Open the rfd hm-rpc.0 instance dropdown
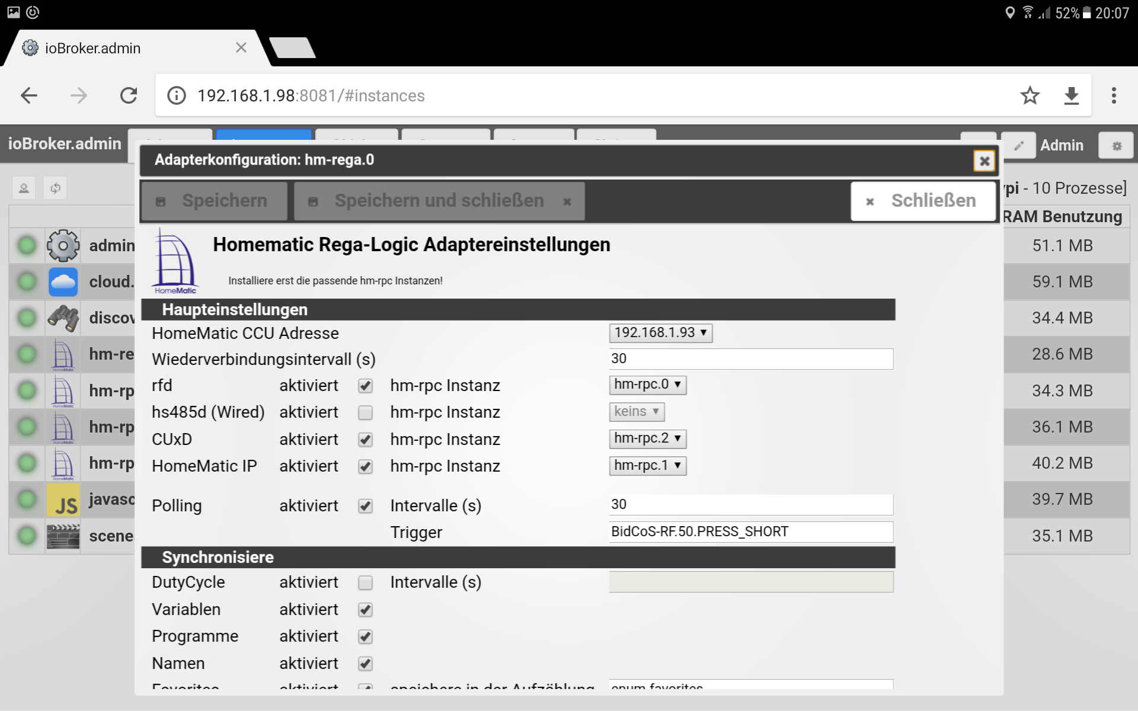Image resolution: width=1138 pixels, height=711 pixels. [647, 385]
